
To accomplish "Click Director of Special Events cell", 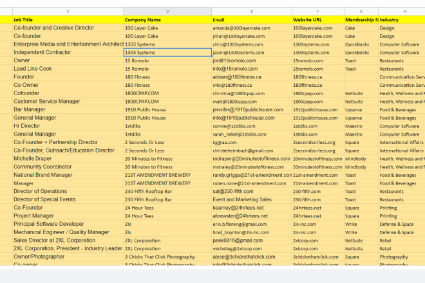I will [x=68, y=199].
